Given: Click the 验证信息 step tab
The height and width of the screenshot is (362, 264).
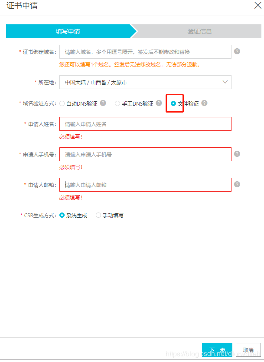Looking at the screenshot, I should point(199,31).
